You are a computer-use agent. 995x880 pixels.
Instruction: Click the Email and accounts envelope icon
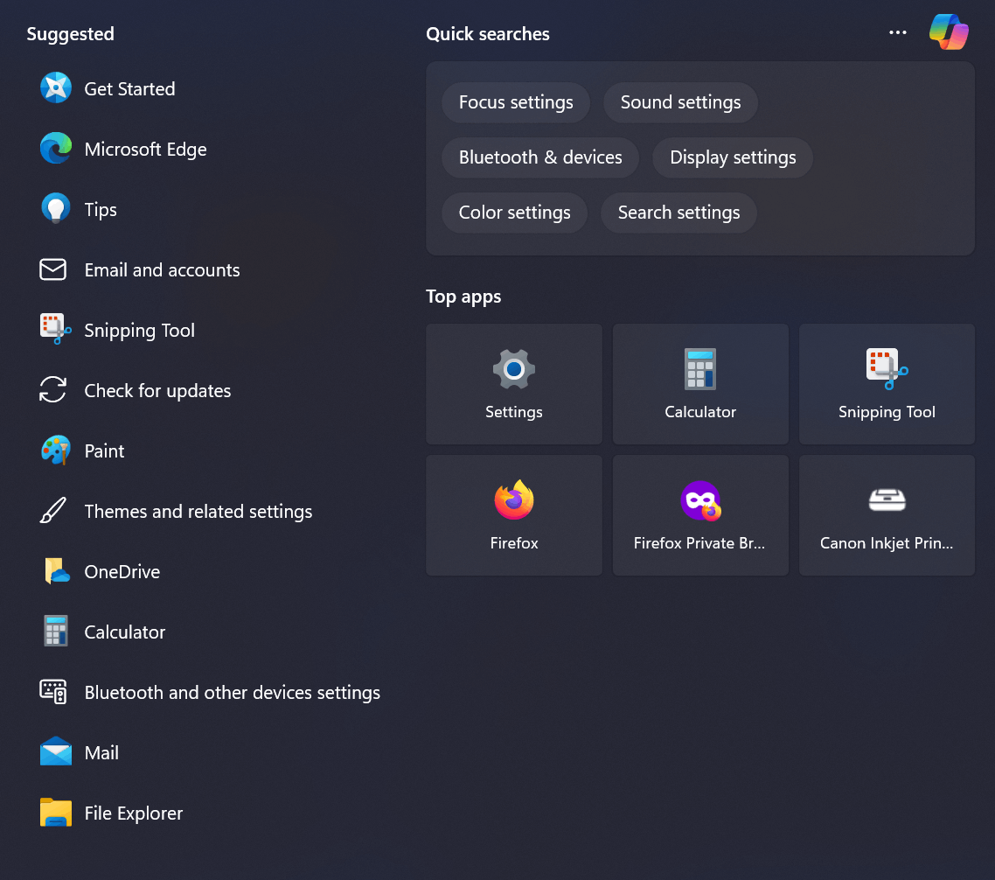click(x=53, y=269)
